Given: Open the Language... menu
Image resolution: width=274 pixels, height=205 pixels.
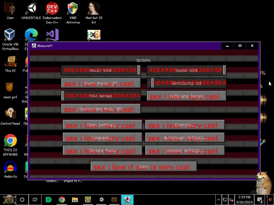Looking at the screenshot, I should coord(102,138).
